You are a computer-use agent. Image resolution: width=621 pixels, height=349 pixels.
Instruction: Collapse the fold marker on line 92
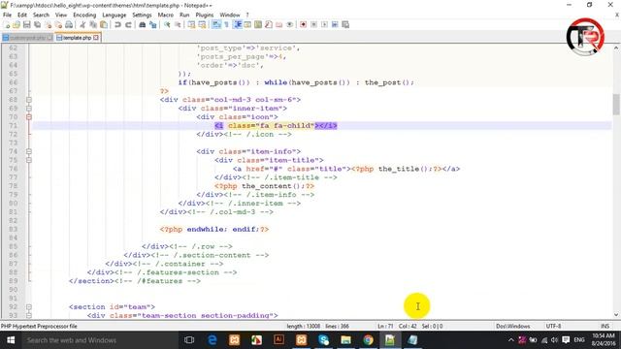pos(29,307)
